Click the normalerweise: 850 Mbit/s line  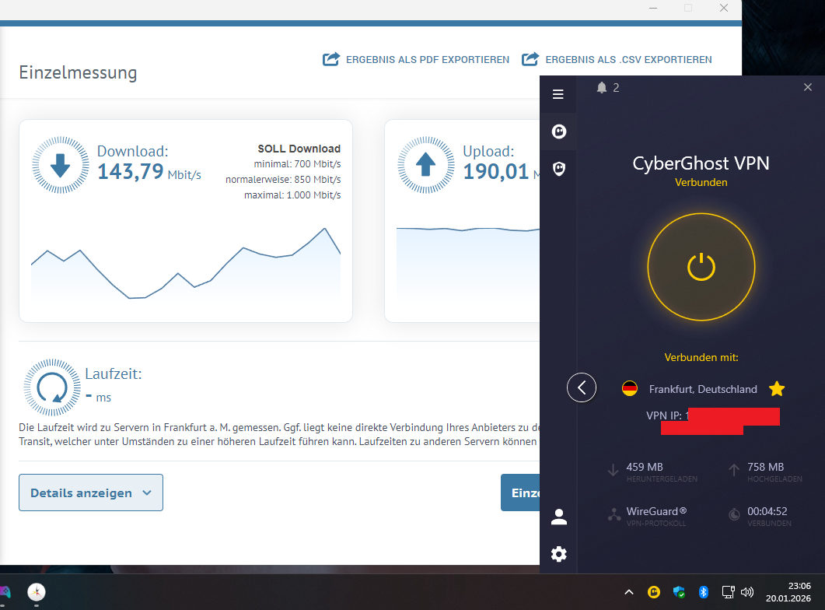283,180
